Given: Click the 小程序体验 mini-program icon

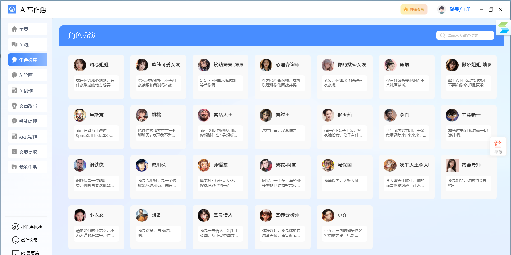Looking at the screenshot, I should tap(16, 227).
